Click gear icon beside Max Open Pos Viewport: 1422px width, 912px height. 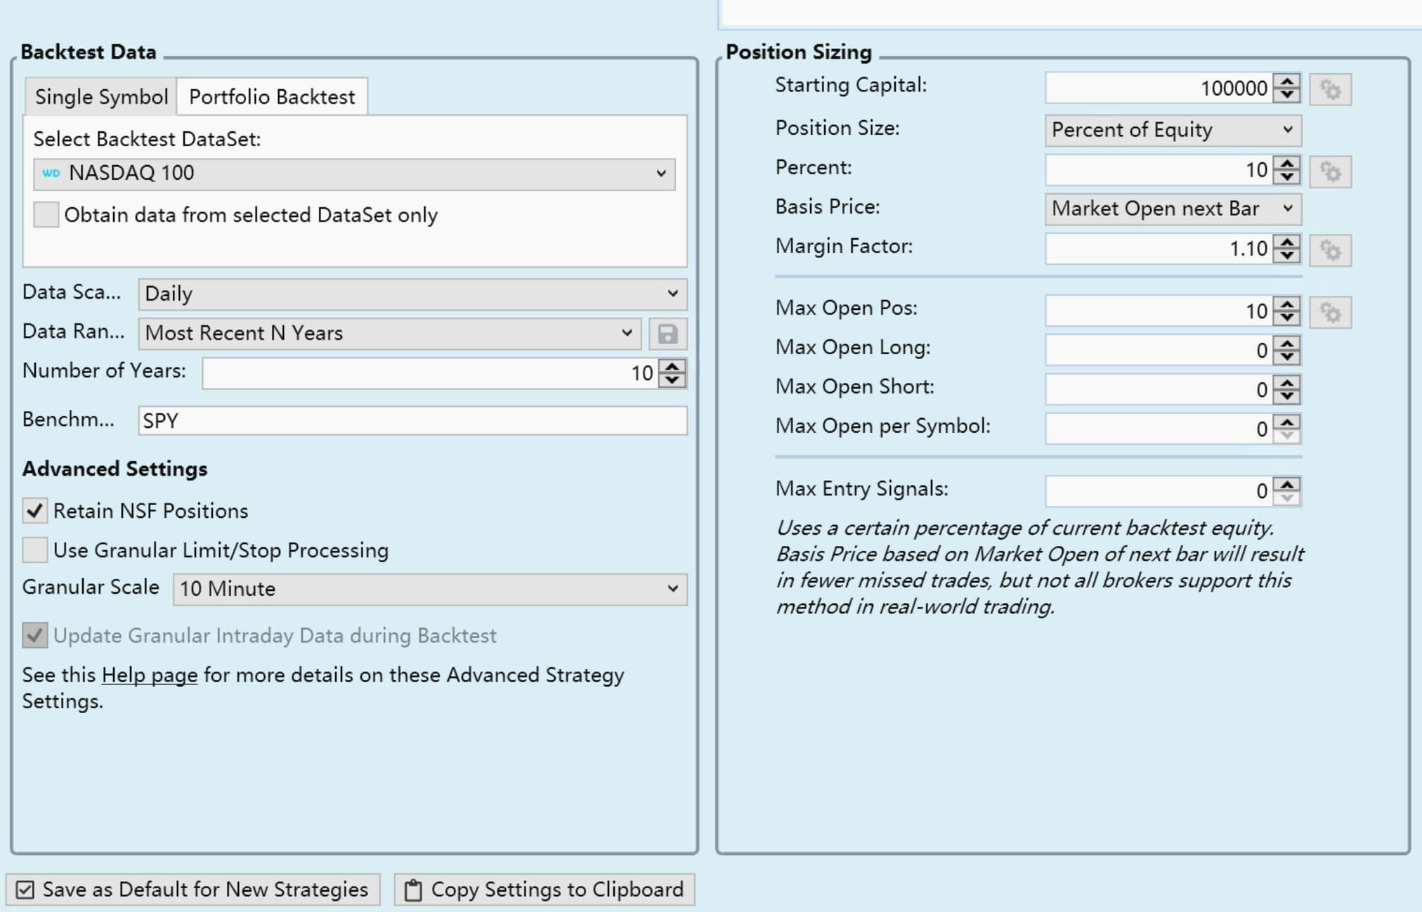tap(1330, 312)
